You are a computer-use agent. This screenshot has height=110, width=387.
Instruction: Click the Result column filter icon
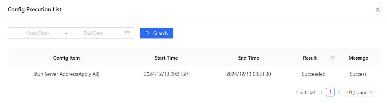pos(333,58)
